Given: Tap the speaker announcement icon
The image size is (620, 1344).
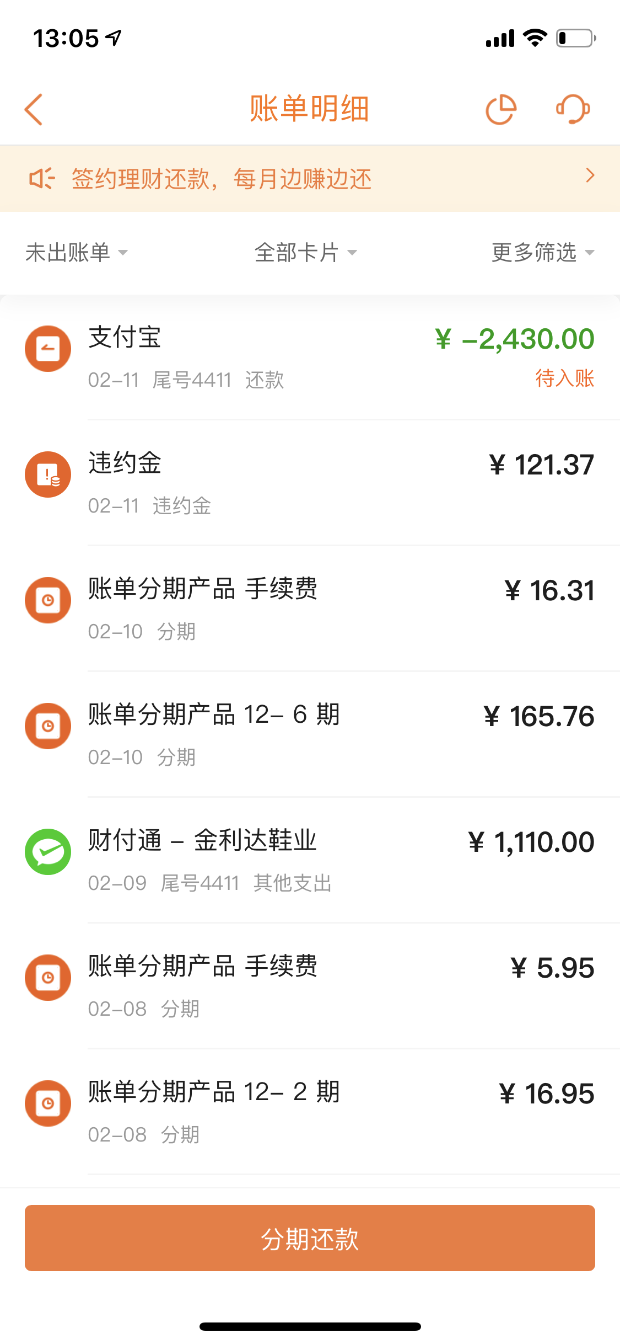Looking at the screenshot, I should click(42, 179).
